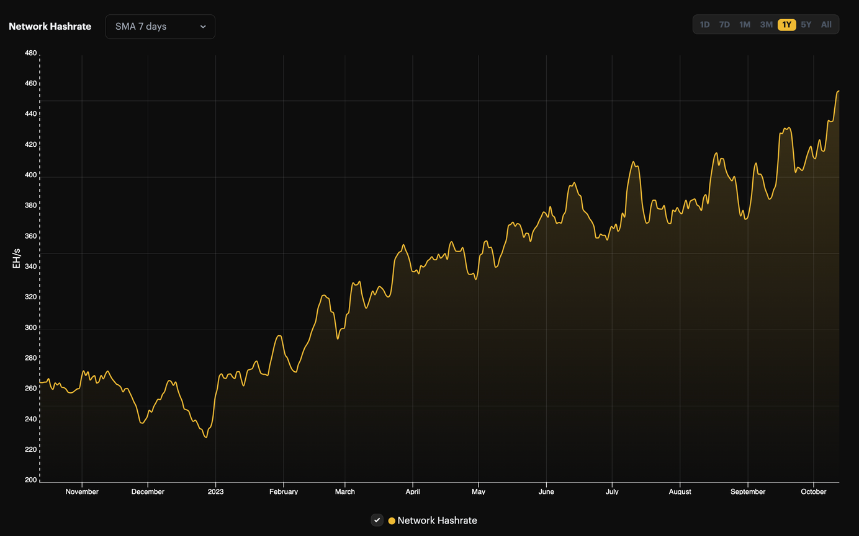Switch chart range to 1D
The image size is (859, 536).
(x=704, y=24)
